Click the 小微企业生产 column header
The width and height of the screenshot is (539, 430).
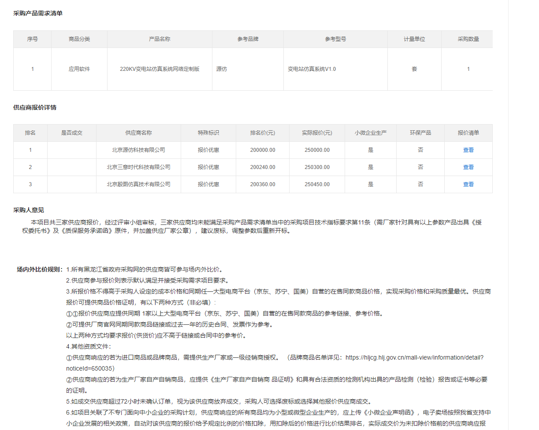(x=370, y=133)
